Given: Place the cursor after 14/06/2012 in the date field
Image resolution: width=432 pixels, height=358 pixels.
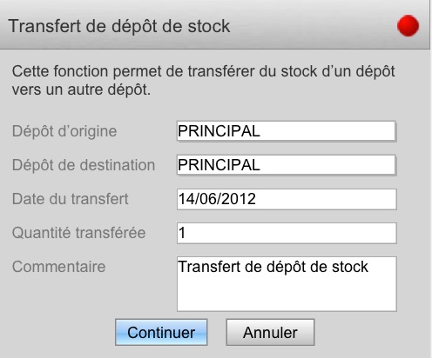Looking at the screenshot, I should coord(257,199).
